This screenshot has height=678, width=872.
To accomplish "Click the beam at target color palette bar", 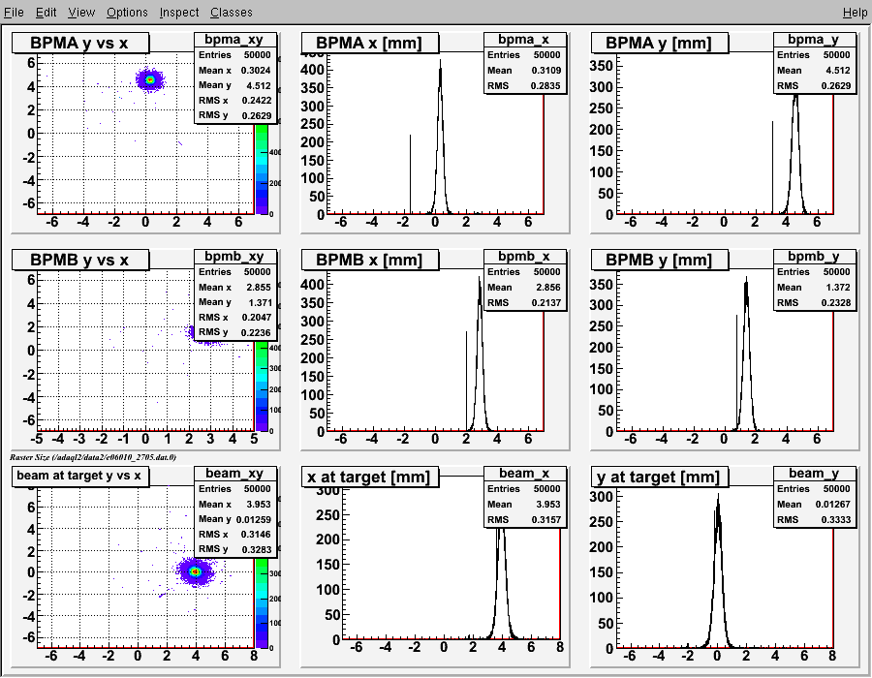I will pos(262,603).
